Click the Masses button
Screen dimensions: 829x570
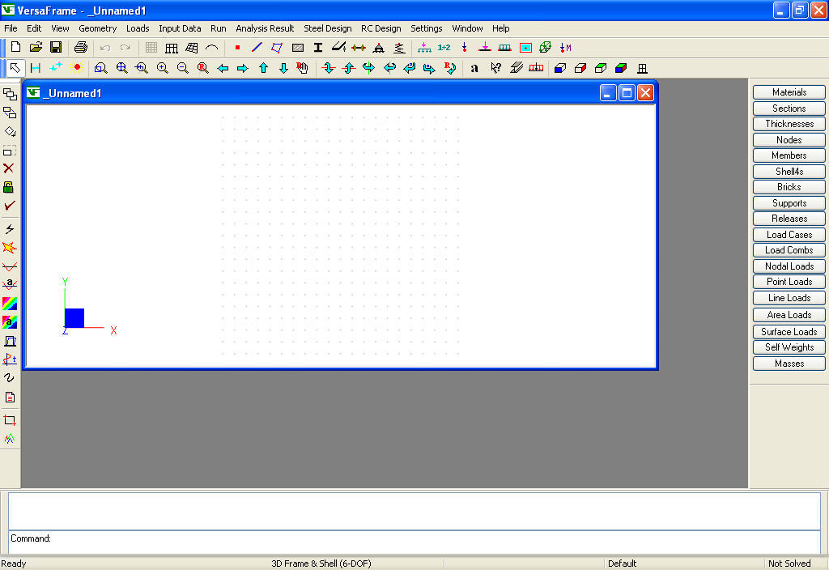point(789,364)
